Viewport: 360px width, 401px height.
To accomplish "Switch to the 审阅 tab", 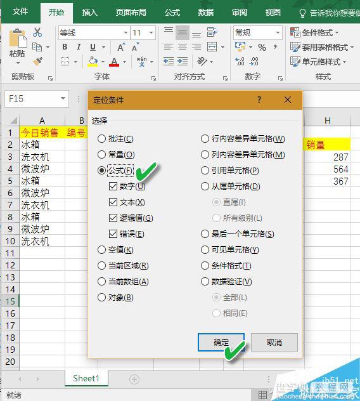I will 240,12.
